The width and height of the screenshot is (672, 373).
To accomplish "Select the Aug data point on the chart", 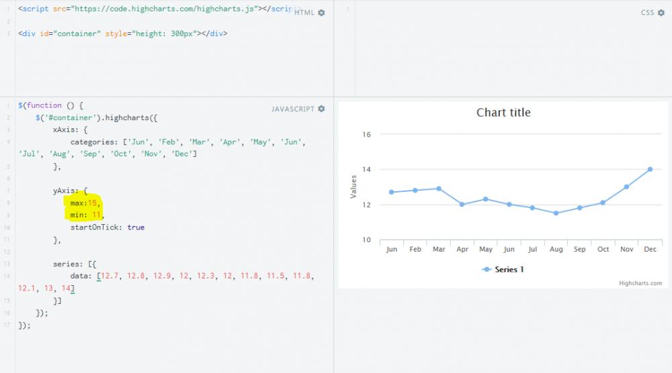I will point(556,213).
